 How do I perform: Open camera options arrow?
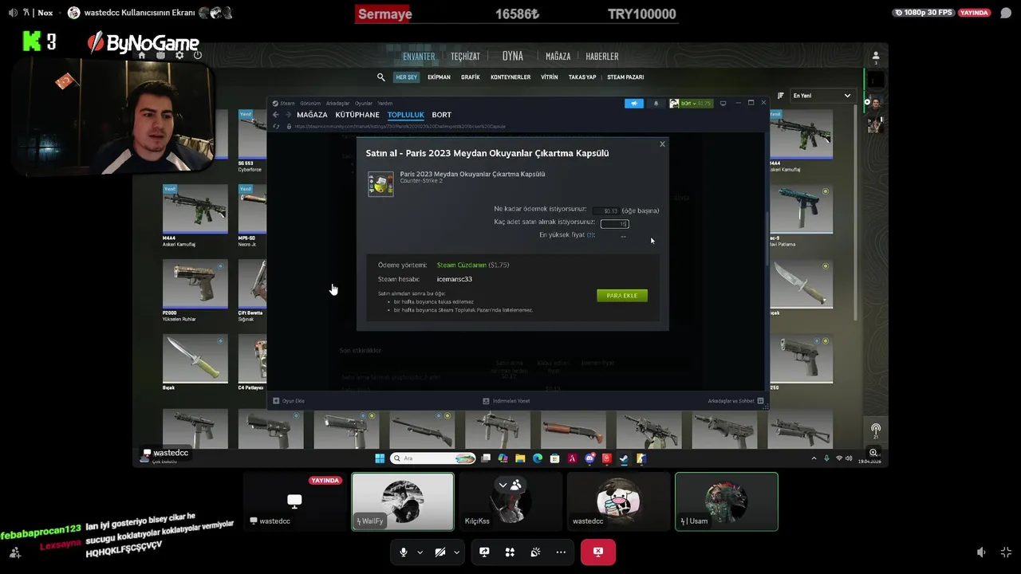[x=456, y=552]
